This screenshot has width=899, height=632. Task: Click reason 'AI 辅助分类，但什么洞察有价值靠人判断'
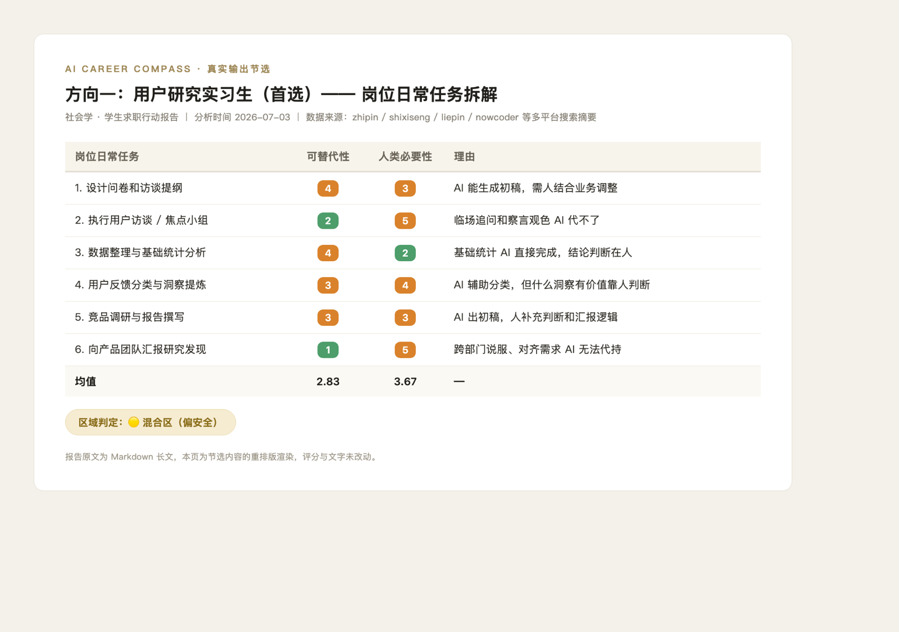pyautogui.click(x=552, y=285)
